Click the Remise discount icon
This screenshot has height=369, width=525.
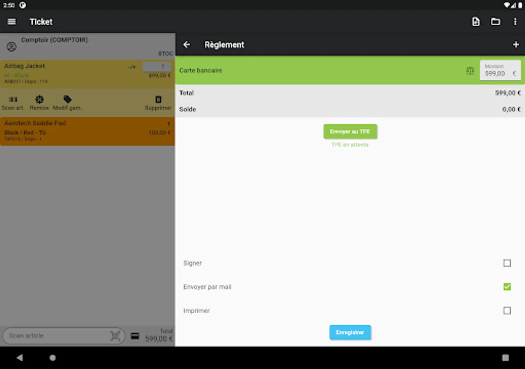point(39,99)
